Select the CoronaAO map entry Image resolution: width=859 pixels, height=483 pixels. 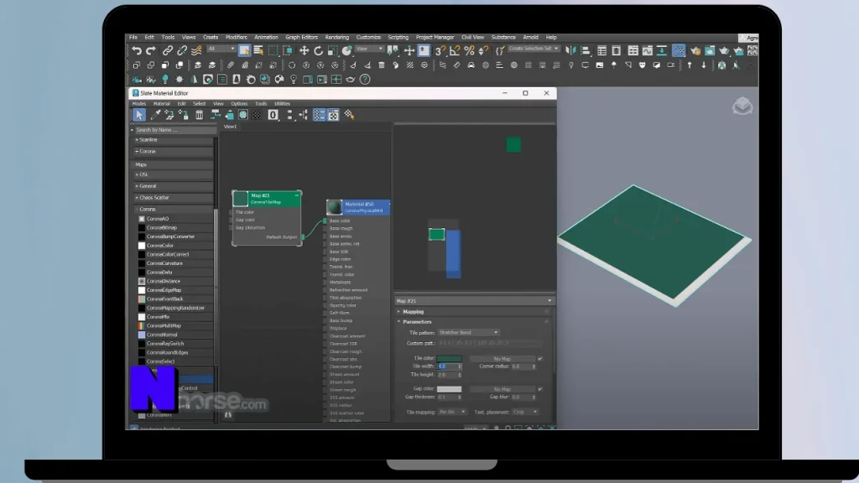click(x=158, y=219)
